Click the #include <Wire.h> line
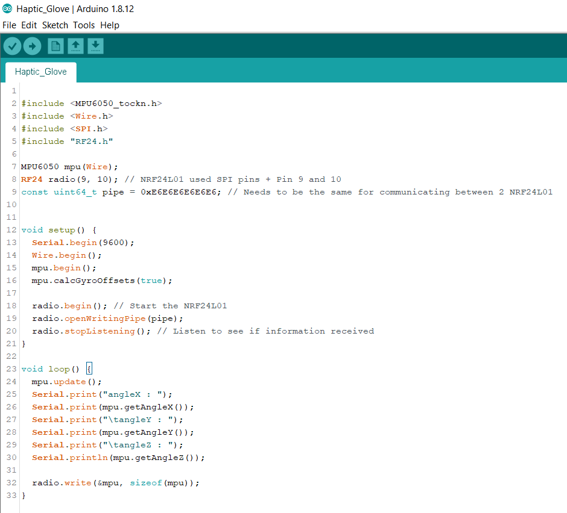The height and width of the screenshot is (513, 567). point(68,116)
